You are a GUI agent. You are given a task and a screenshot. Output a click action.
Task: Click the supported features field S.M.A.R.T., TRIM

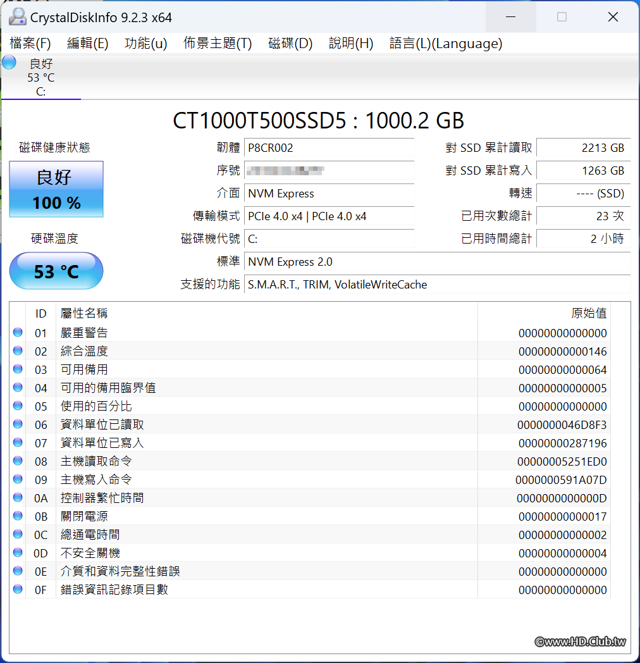[x=438, y=285]
